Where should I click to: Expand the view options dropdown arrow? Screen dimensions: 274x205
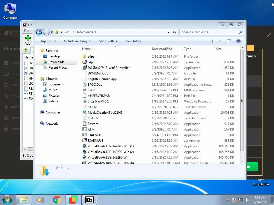click(x=220, y=41)
